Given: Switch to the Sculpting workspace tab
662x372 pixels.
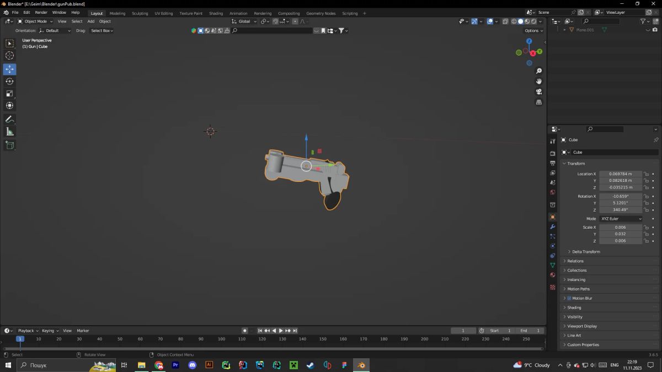Looking at the screenshot, I should (140, 13).
